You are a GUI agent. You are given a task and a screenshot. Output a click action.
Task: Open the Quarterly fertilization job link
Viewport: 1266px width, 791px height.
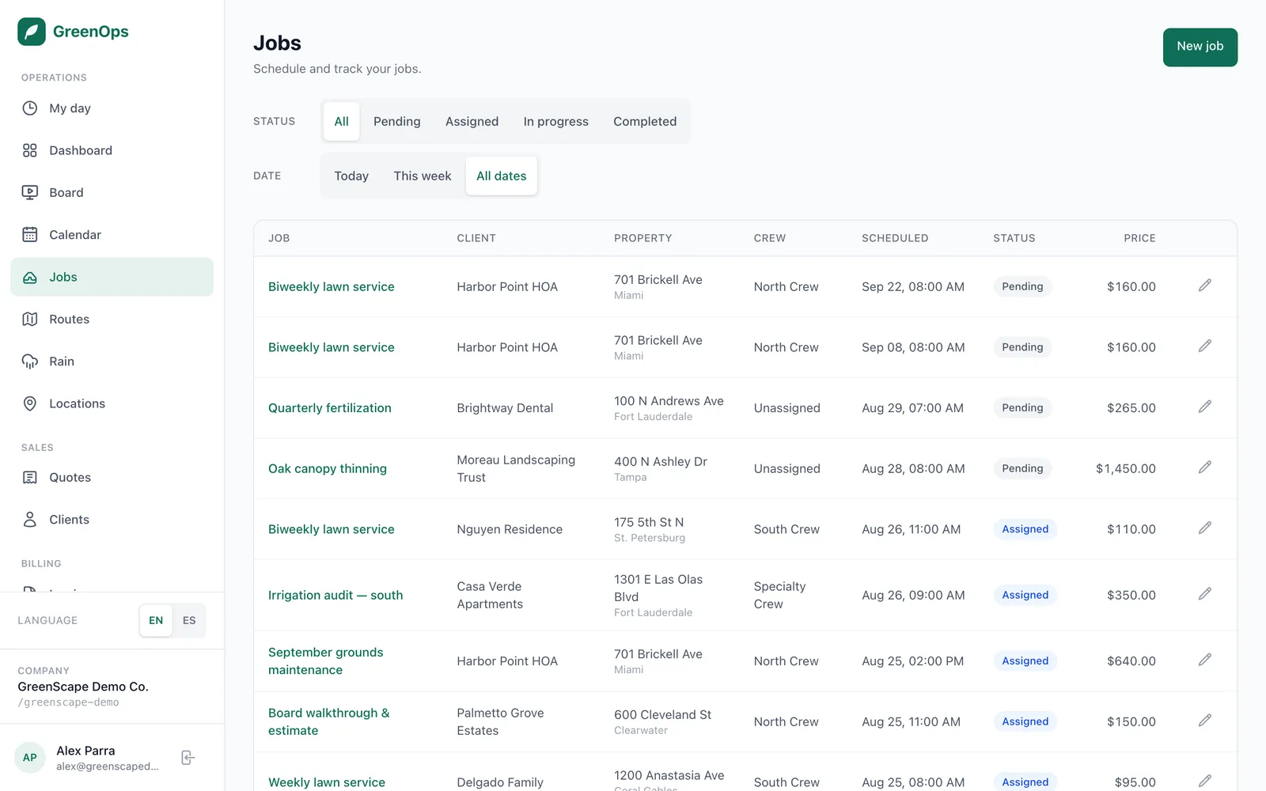(x=330, y=408)
